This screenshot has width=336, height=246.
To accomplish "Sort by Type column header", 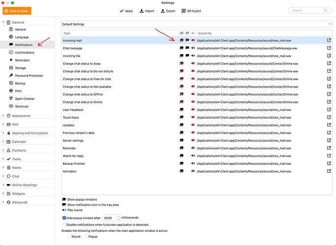I will pyautogui.click(x=120, y=33).
